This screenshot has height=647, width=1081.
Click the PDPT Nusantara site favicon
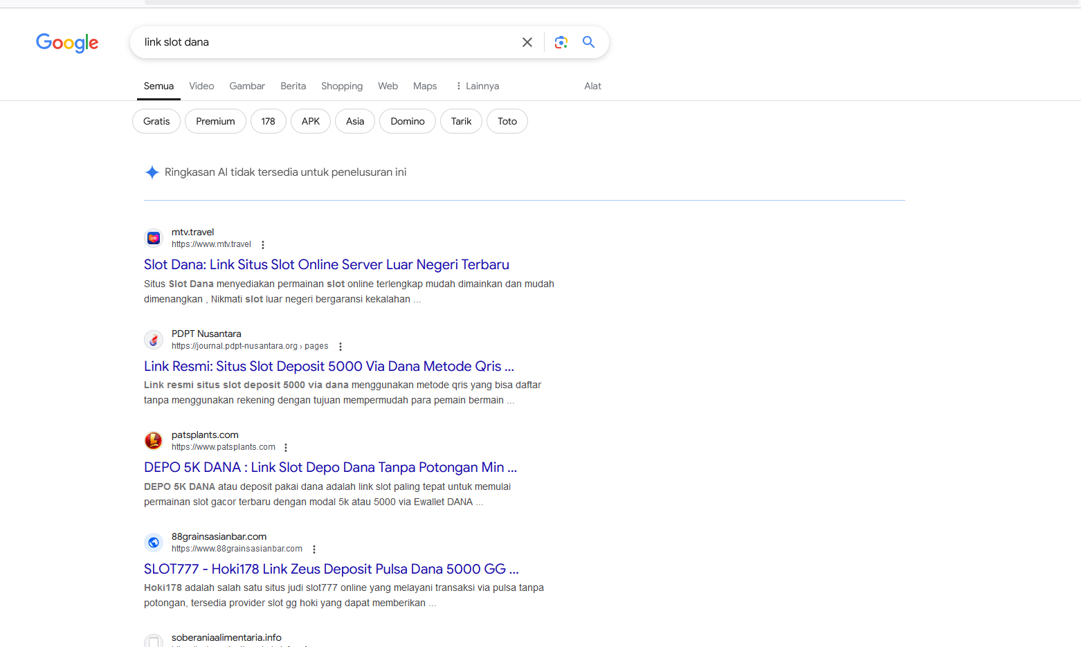click(x=154, y=340)
